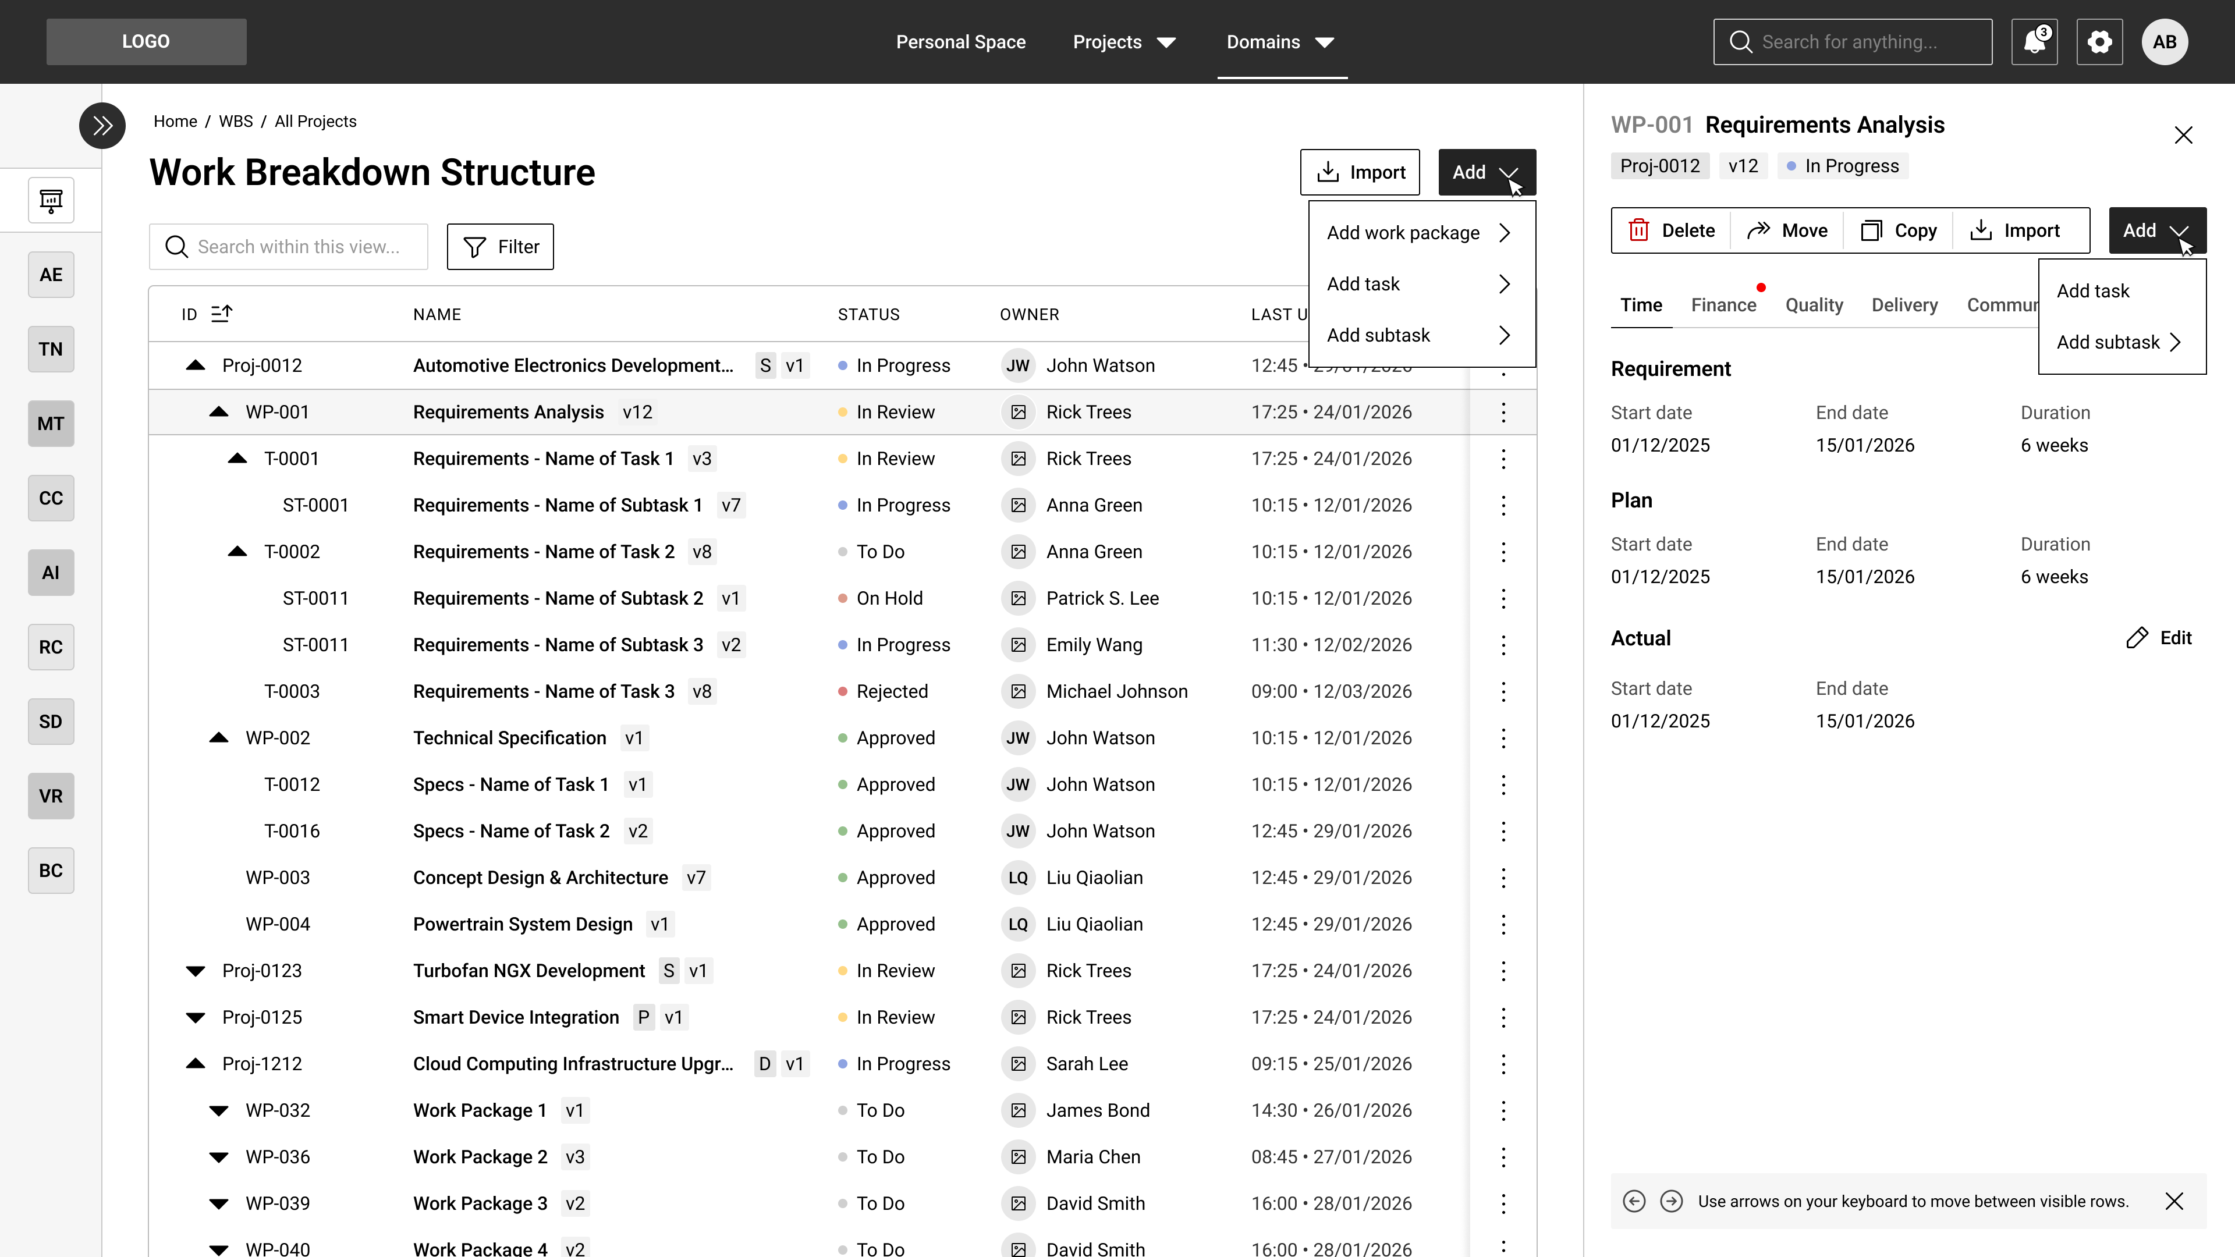The image size is (2235, 1257).
Task: Open the Add dropdown above WBS table
Action: pyautogui.click(x=1487, y=173)
